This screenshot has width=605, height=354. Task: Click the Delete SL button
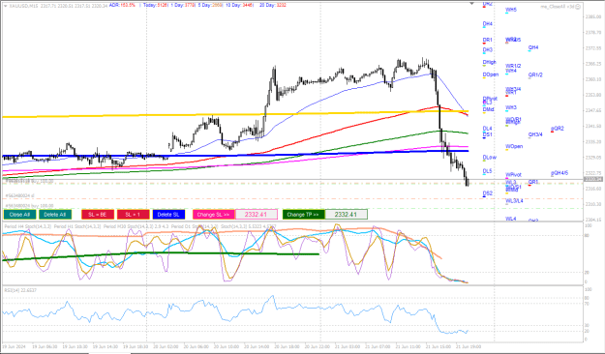(168, 215)
